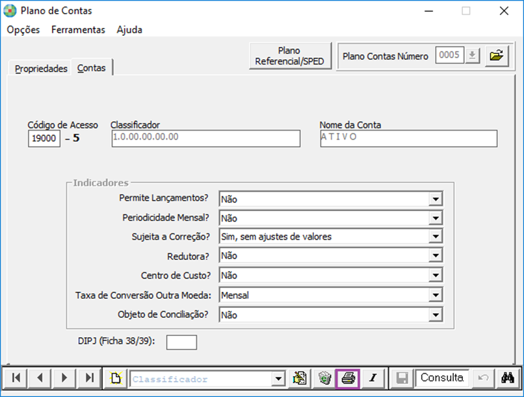
Task: Click the Redutora? label
Action: (188, 257)
